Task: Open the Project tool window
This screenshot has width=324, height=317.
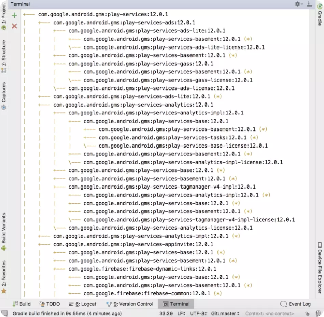Action: pos(4,16)
